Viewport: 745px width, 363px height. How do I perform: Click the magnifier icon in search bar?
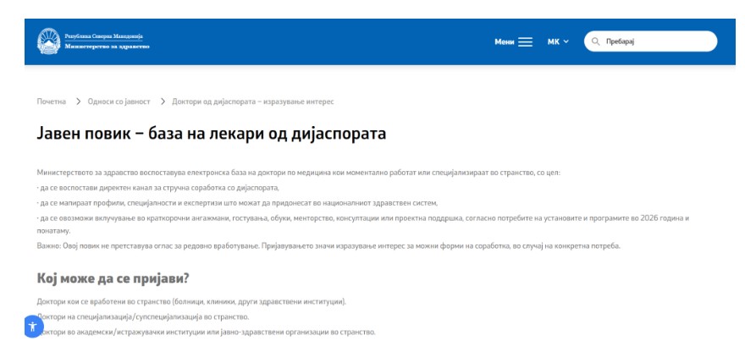[595, 41]
